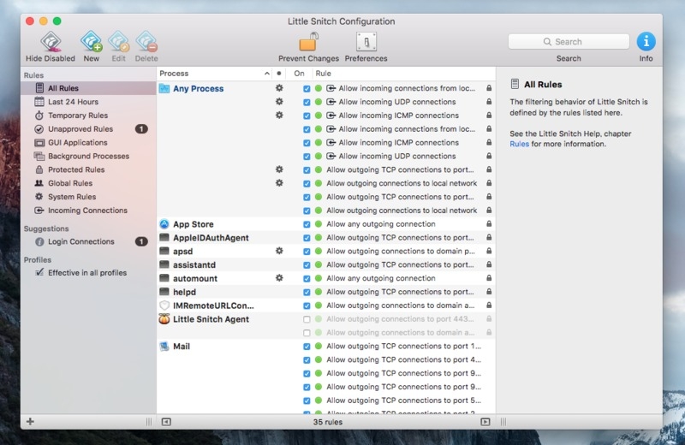Click green dot of helpd rule
Image resolution: width=685 pixels, height=445 pixels.
click(x=319, y=292)
